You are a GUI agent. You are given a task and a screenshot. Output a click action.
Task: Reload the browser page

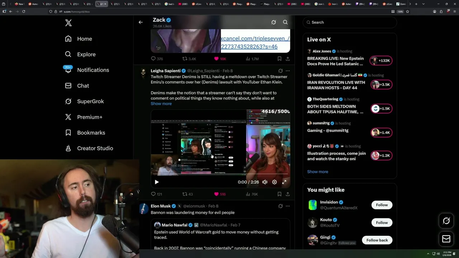pos(24,11)
